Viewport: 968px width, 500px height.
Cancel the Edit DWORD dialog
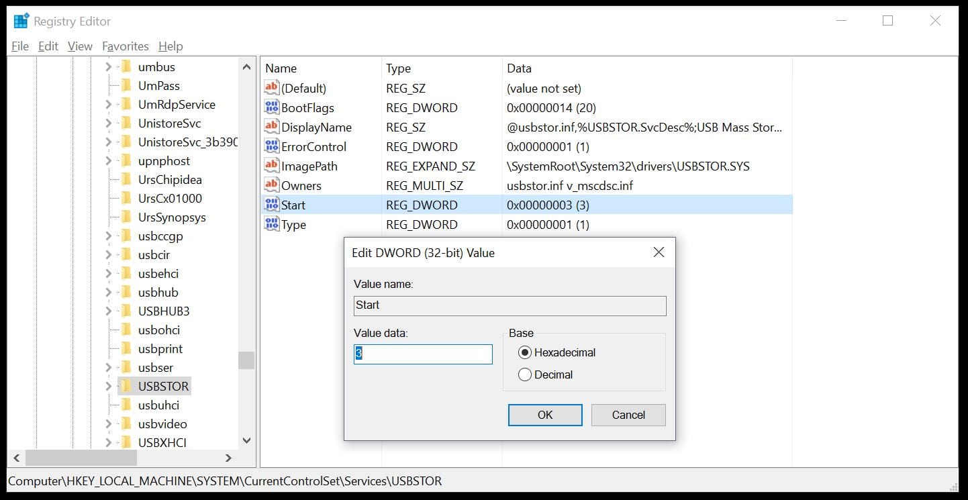(x=628, y=415)
